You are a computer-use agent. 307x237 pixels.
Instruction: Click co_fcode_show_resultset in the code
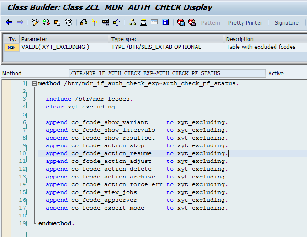point(113,138)
